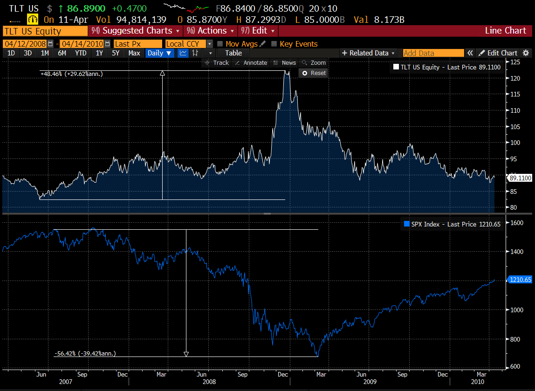
Task: Toggle TLT US Equity legend swatch
Action: [396, 67]
